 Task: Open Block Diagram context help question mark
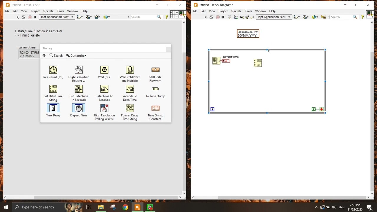(x=363, y=17)
